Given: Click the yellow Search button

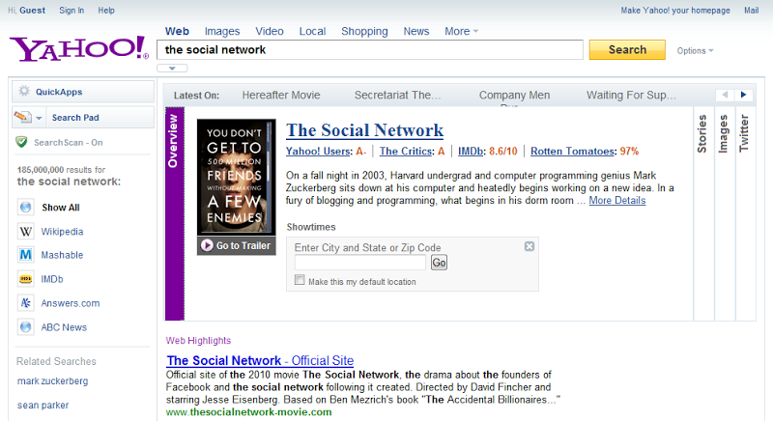Looking at the screenshot, I should 627,50.
